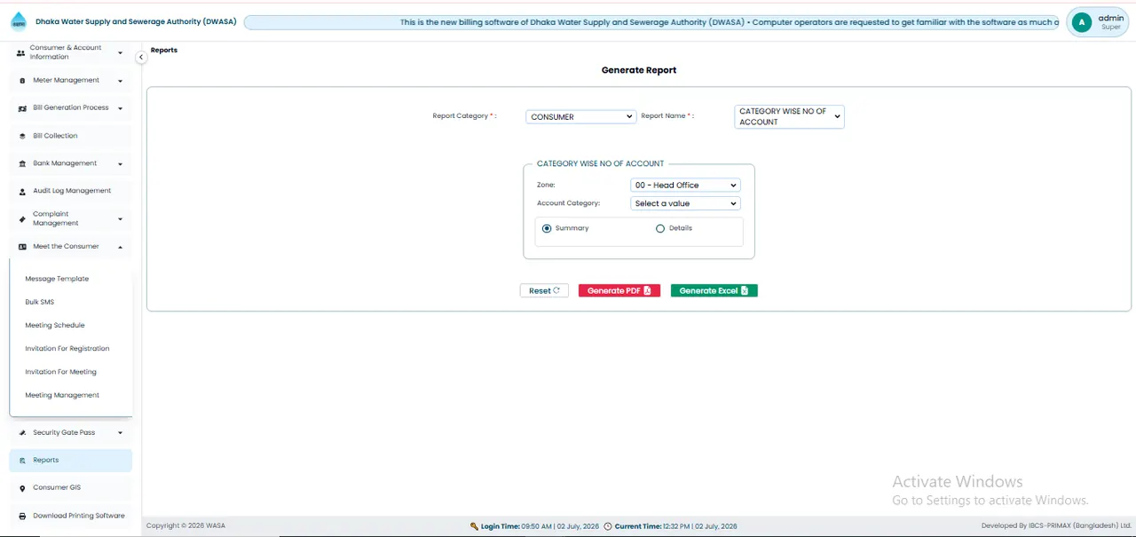
Task: Click the Generate Report heading
Action: [639, 70]
